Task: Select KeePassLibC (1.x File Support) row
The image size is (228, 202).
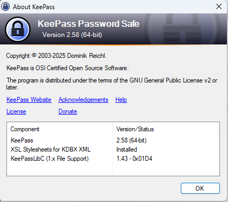Action: point(113,159)
